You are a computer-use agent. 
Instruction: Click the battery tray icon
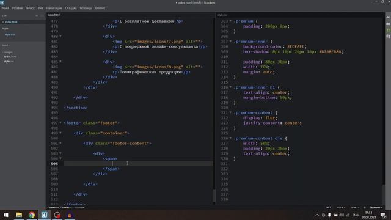click(x=335, y=215)
